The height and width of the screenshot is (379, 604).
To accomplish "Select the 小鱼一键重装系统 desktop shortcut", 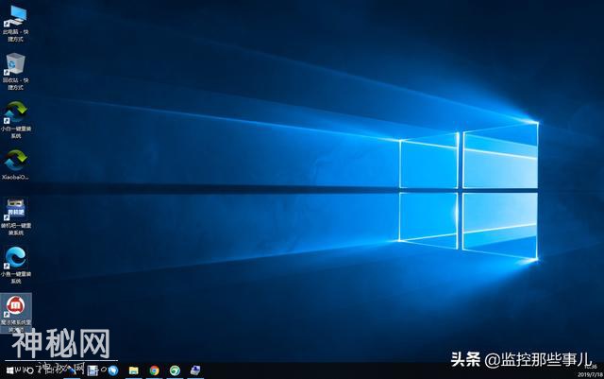I will [16, 266].
